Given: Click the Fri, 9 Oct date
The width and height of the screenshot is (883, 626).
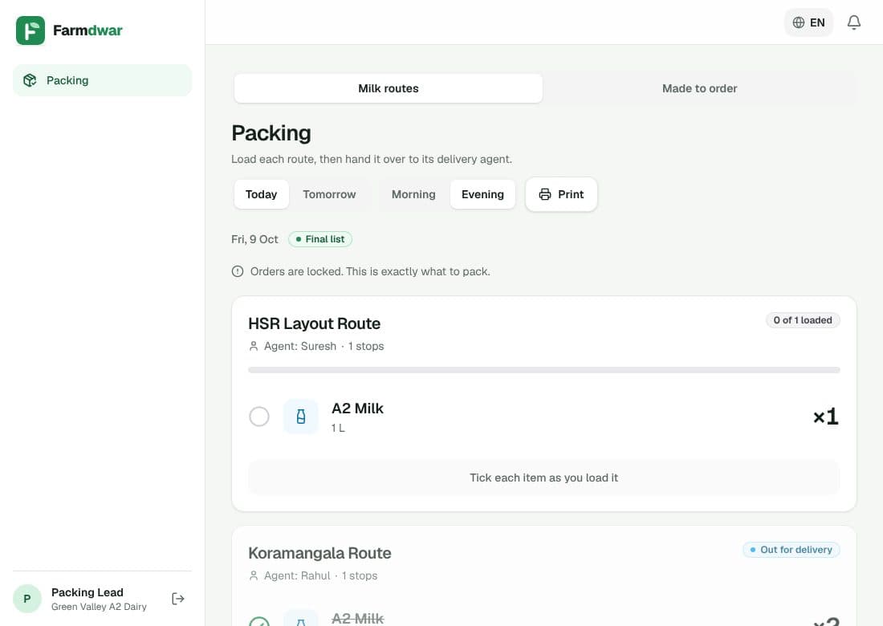Looking at the screenshot, I should click(x=254, y=239).
